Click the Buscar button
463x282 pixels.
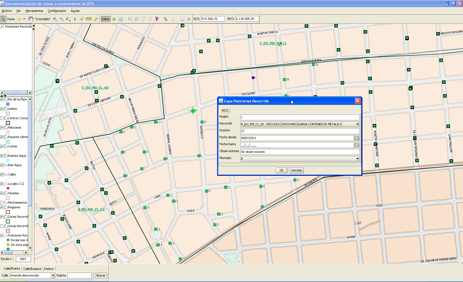101,275
